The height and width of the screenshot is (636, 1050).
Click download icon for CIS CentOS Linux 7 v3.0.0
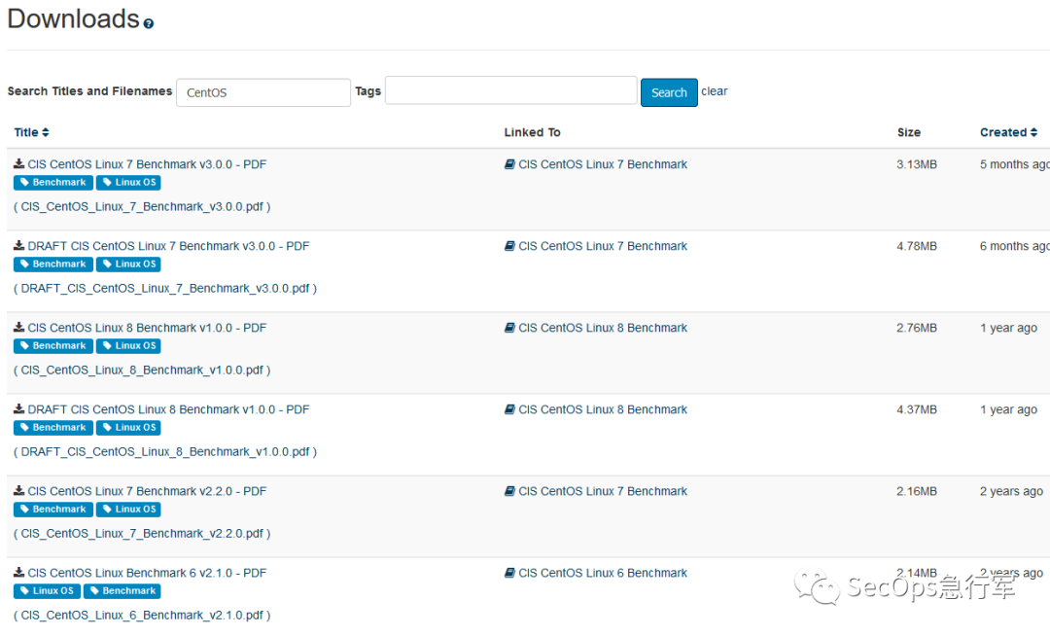[x=18, y=163]
